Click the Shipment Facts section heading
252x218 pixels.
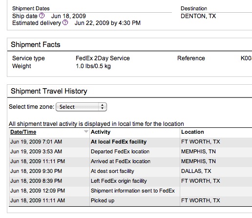(36, 45)
